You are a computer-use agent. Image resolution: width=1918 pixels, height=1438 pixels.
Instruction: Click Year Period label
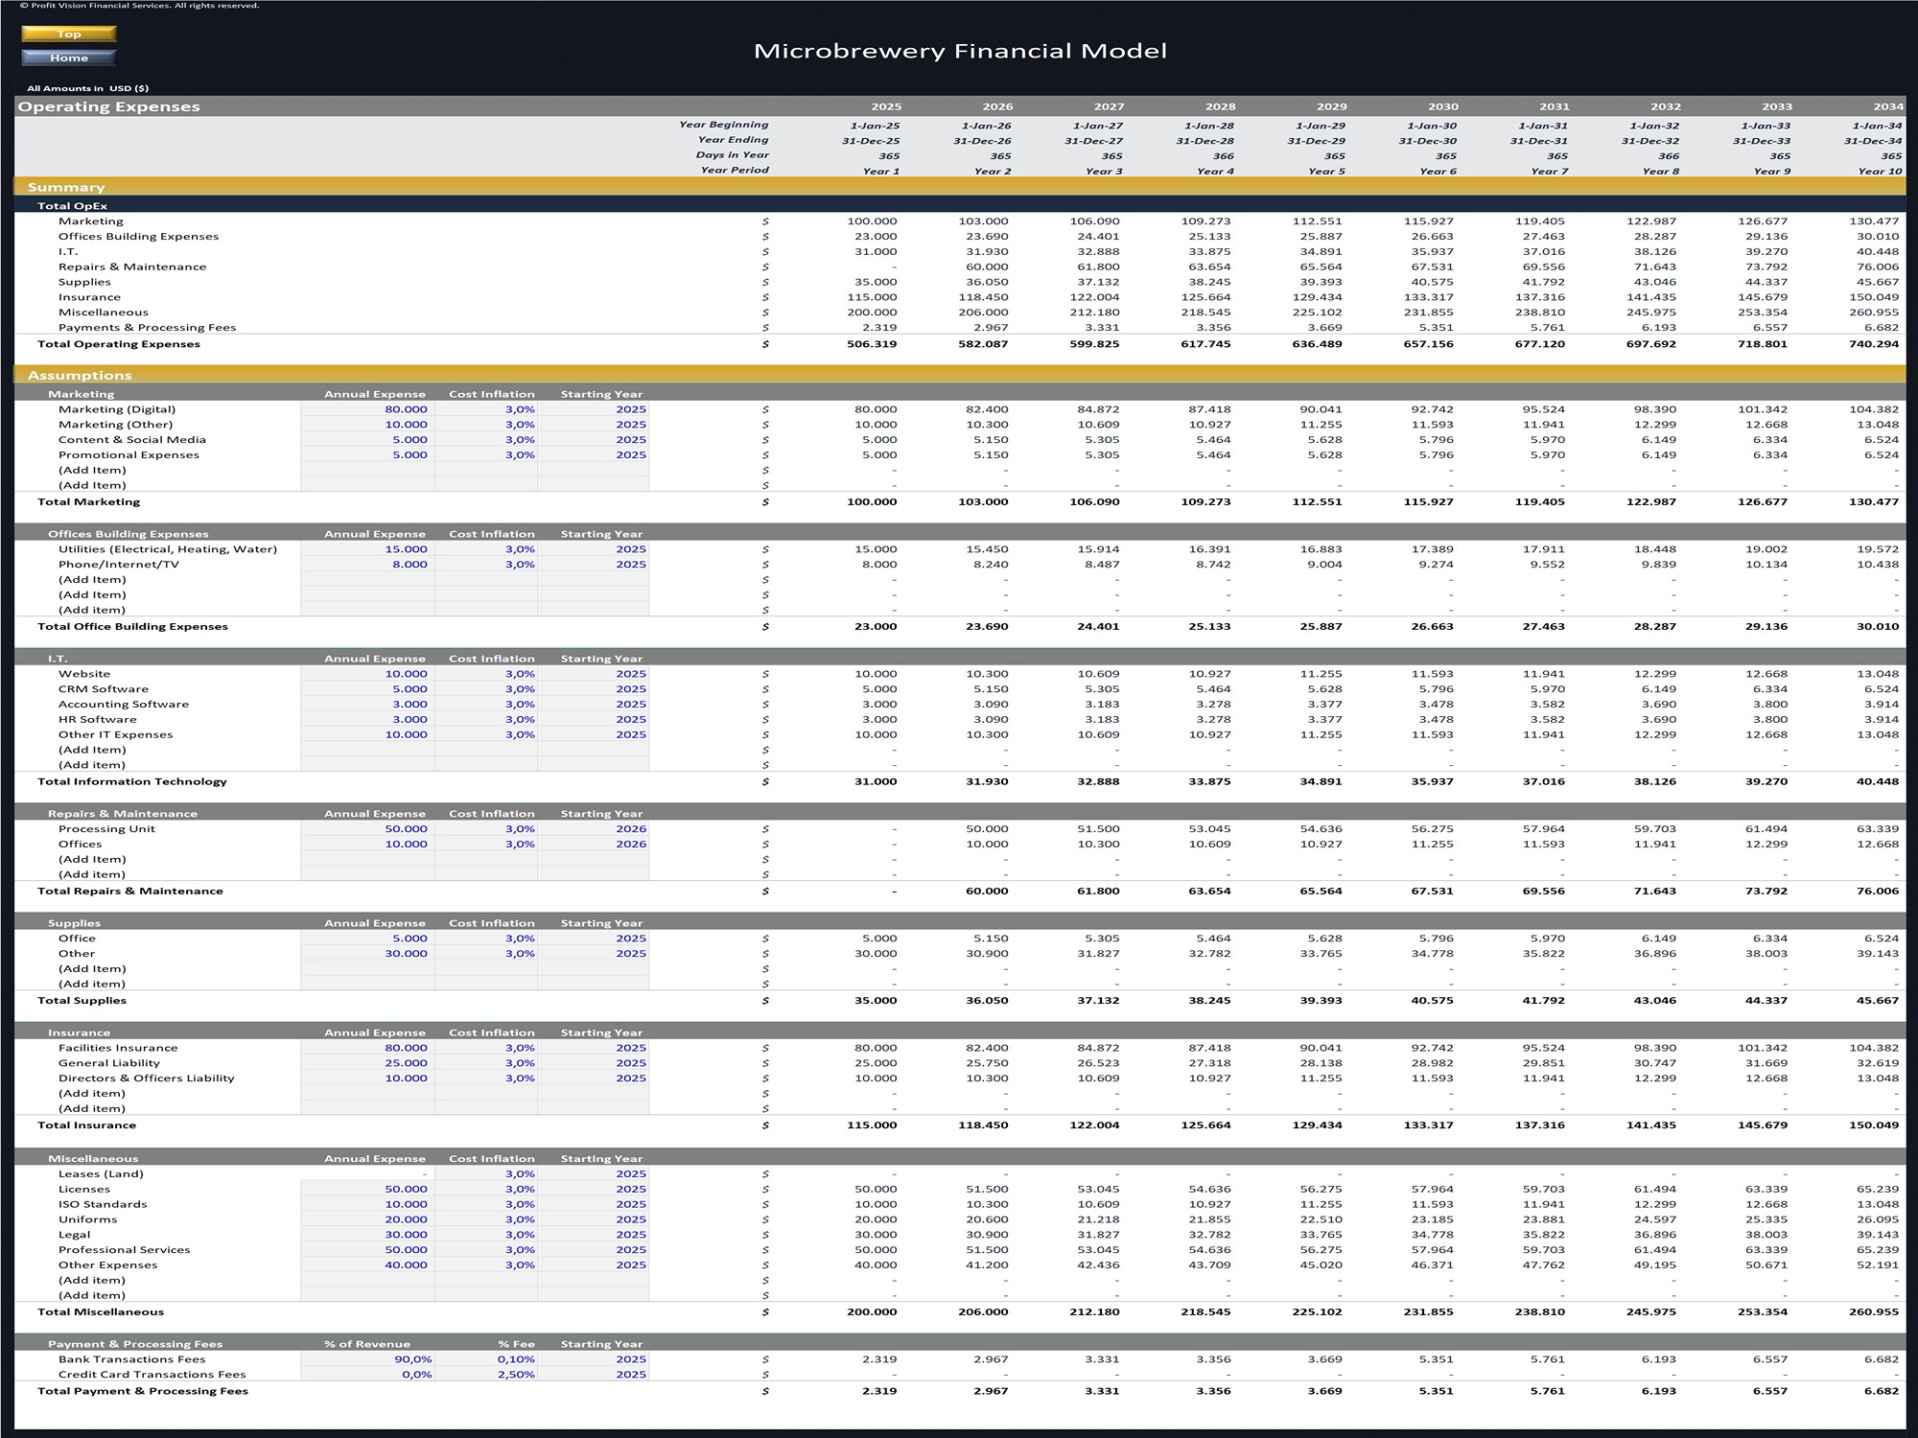(735, 171)
